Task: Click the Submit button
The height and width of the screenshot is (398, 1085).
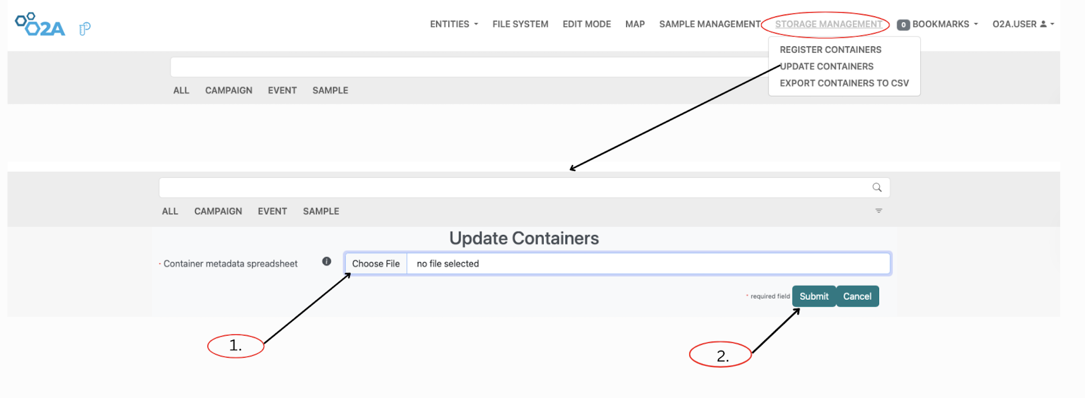Action: pos(814,296)
